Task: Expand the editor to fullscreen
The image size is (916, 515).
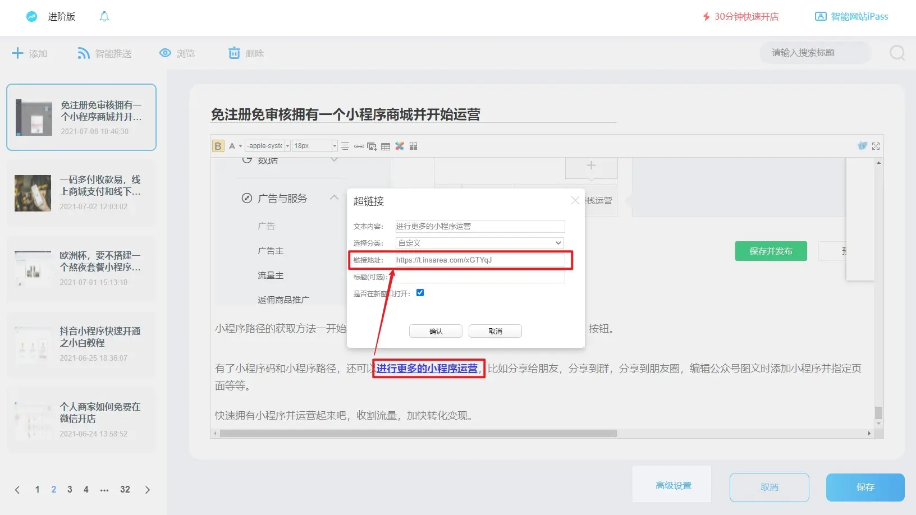Action: (876, 146)
